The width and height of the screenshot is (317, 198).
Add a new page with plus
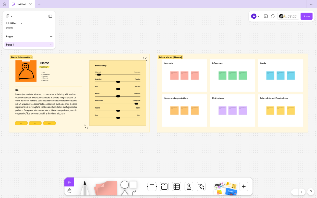pos(51,36)
